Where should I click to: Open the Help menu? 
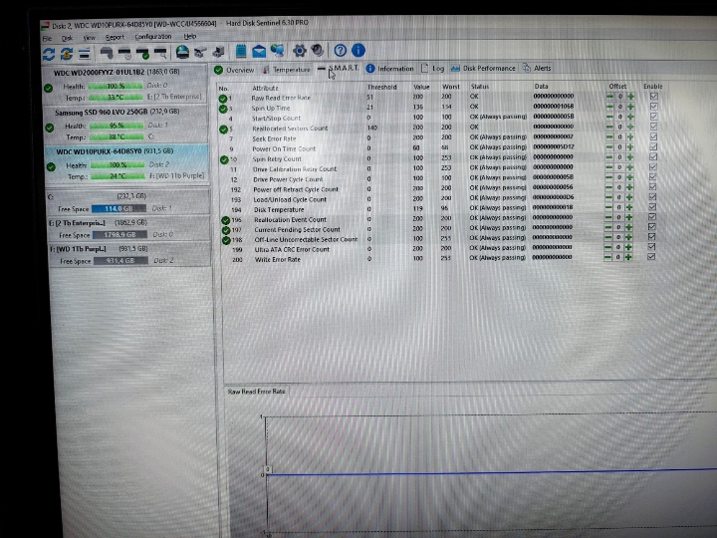pyautogui.click(x=190, y=36)
